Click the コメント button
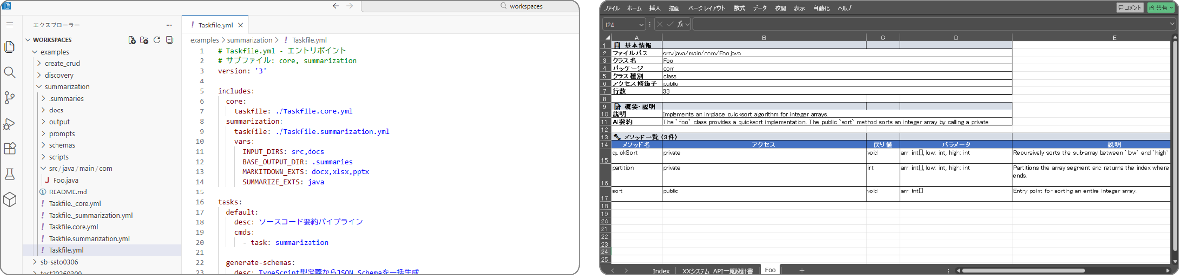Image resolution: width=1179 pixels, height=275 pixels. pos(1130,8)
